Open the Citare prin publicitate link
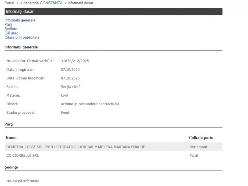 (22, 37)
